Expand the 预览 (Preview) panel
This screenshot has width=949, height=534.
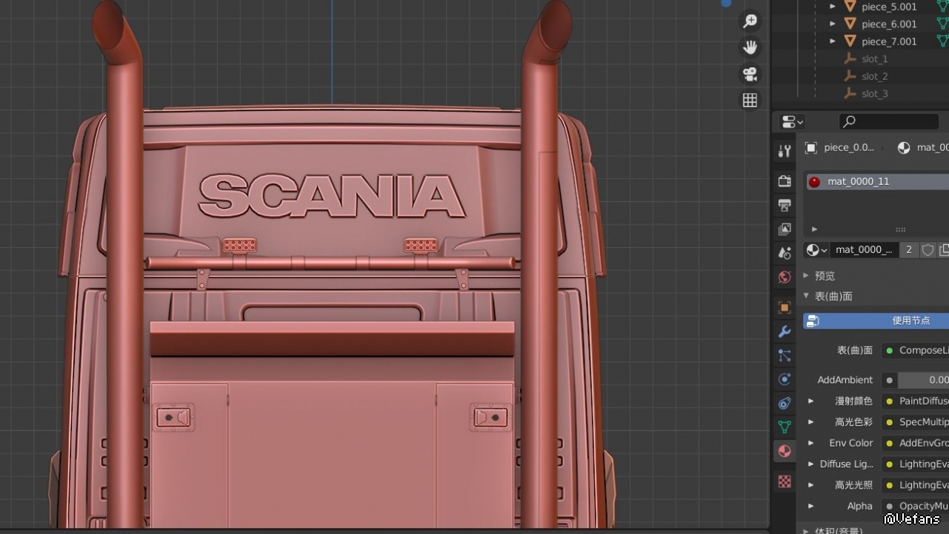tap(807, 276)
